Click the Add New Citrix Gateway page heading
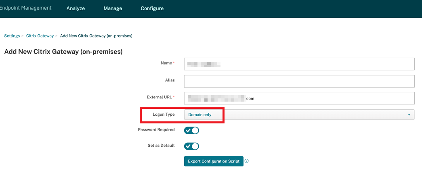 (x=63, y=52)
